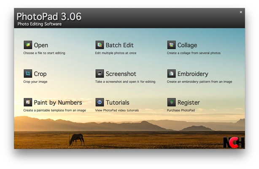The image size is (259, 169).
Task: Click the Embroidery icon
Action: (x=171, y=74)
